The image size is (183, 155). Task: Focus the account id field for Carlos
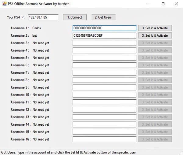click(x=104, y=28)
